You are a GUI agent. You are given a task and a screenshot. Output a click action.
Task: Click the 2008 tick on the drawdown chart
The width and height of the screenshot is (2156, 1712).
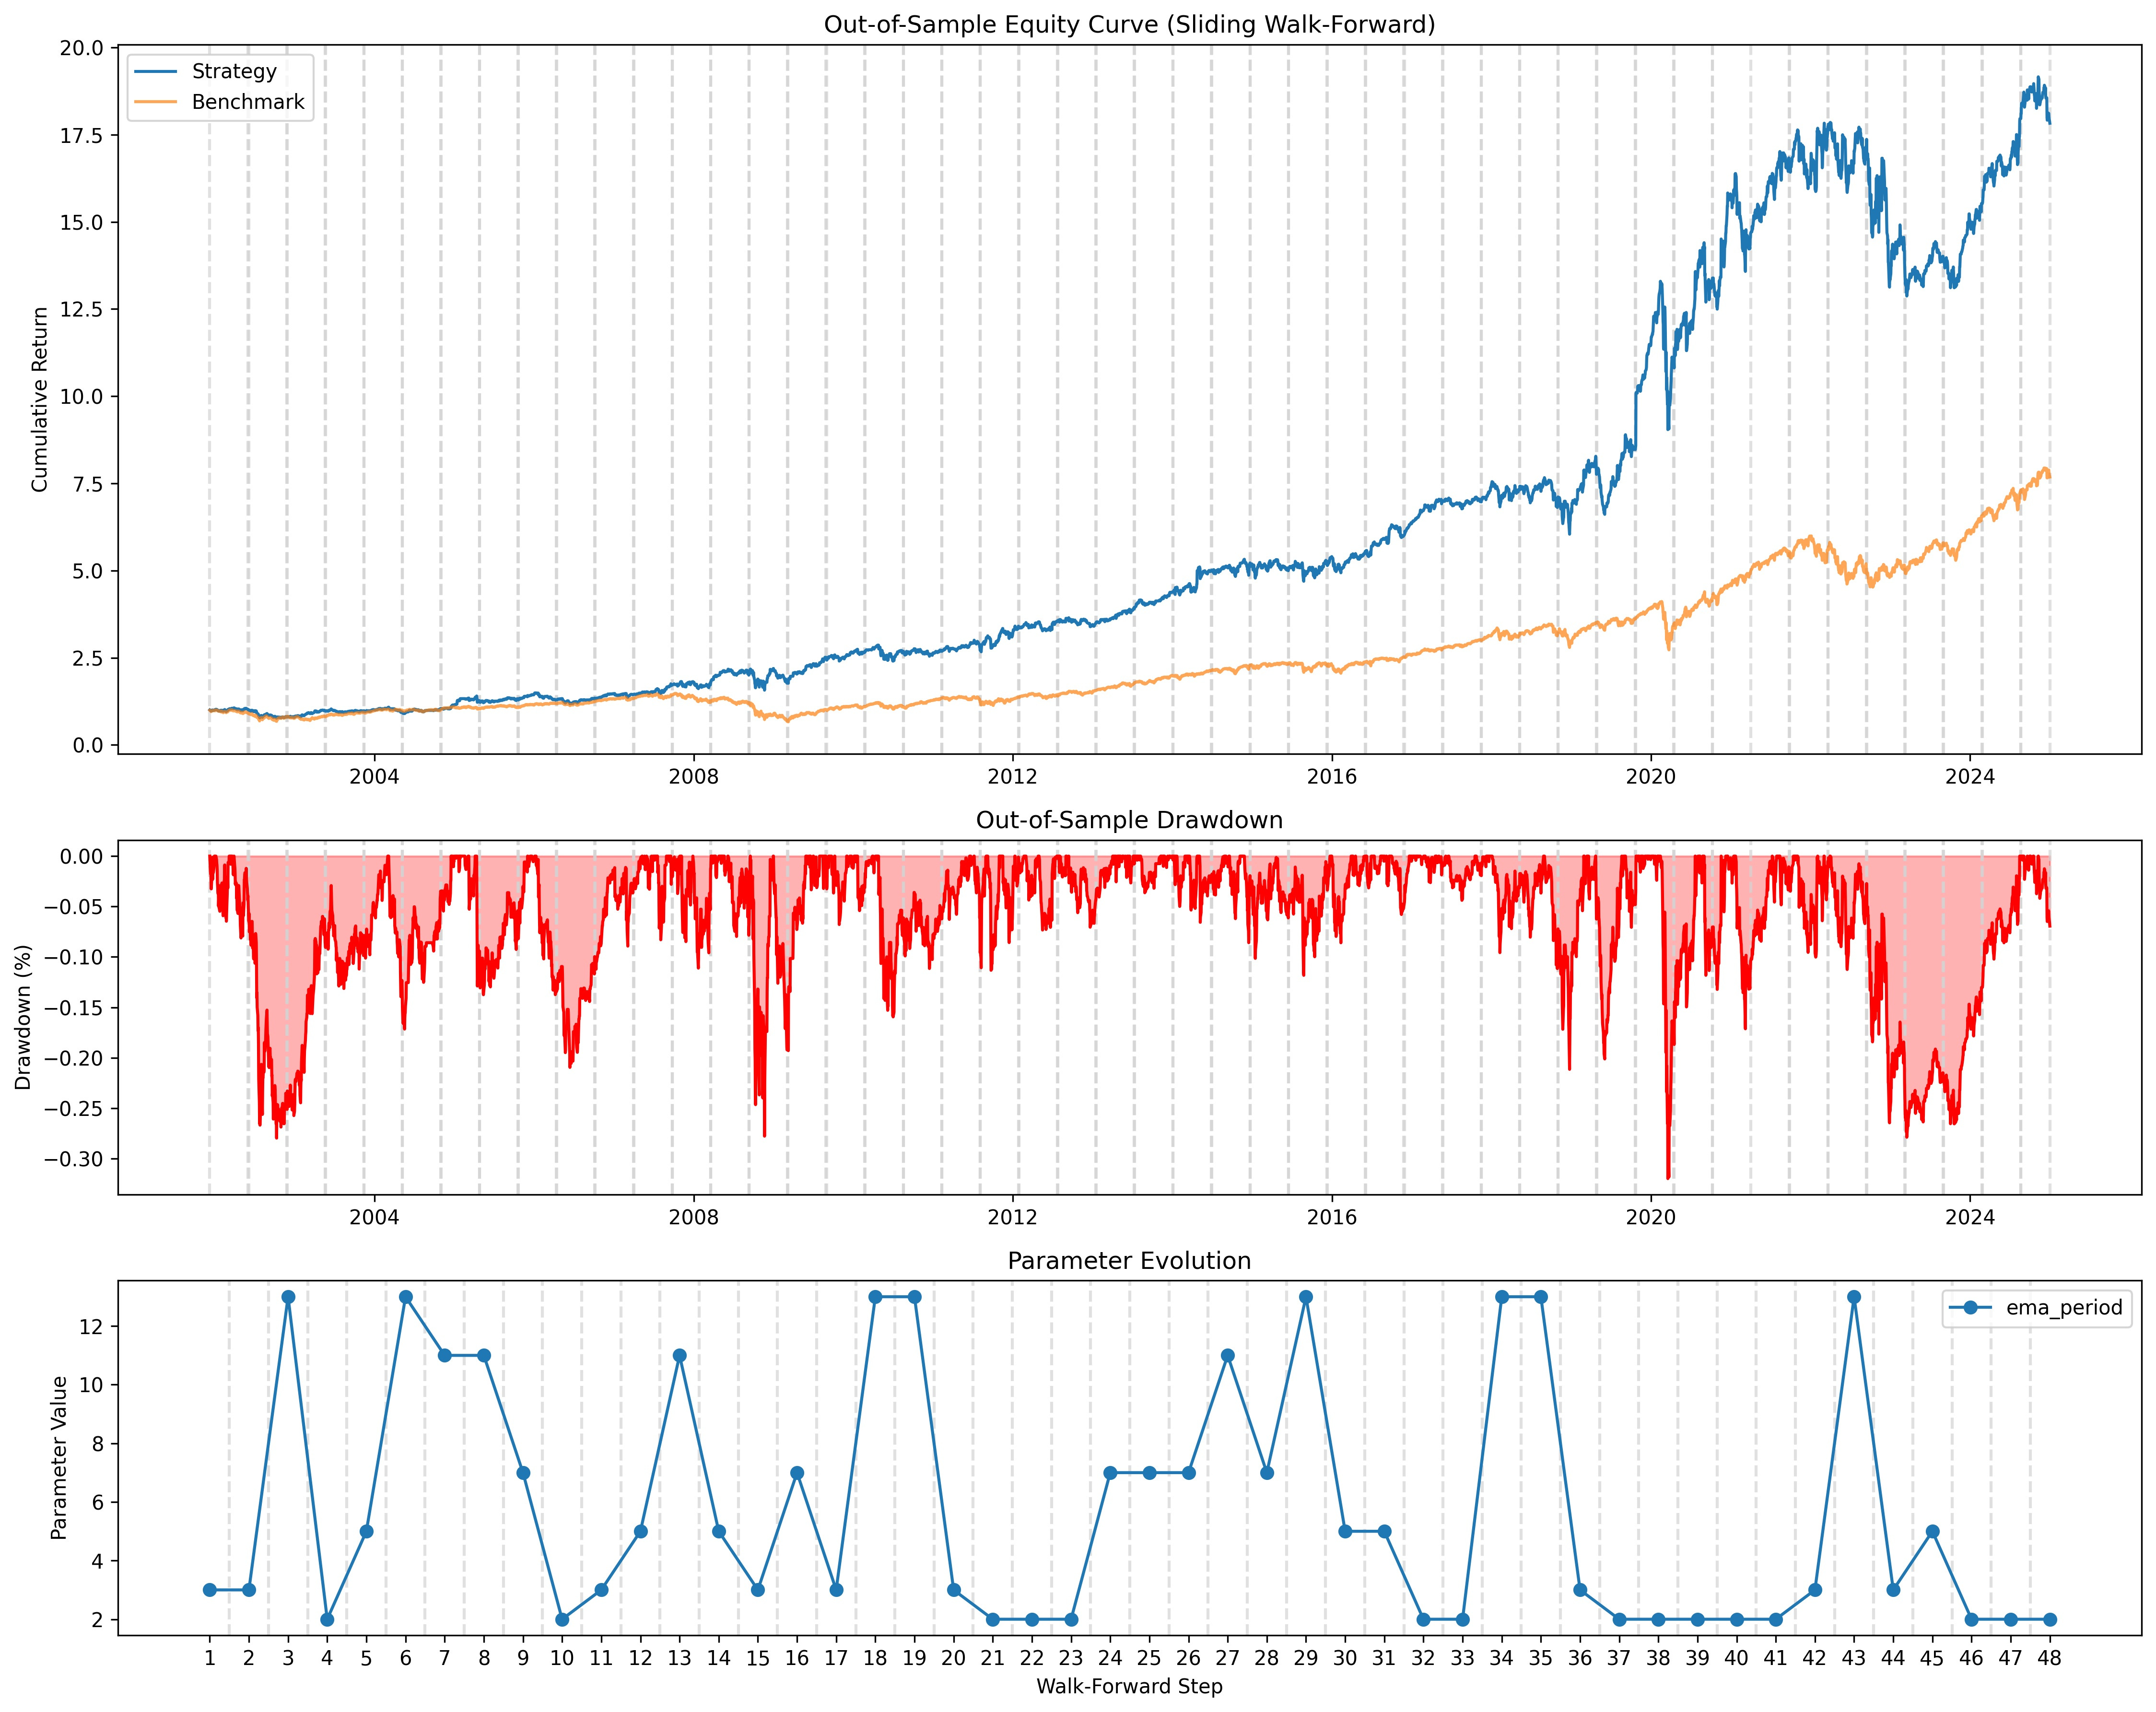point(694,1217)
